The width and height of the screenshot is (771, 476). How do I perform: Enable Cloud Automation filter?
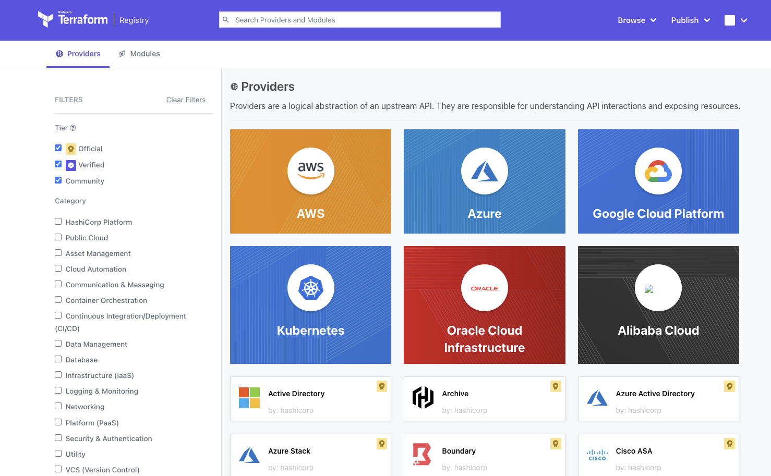coord(58,268)
